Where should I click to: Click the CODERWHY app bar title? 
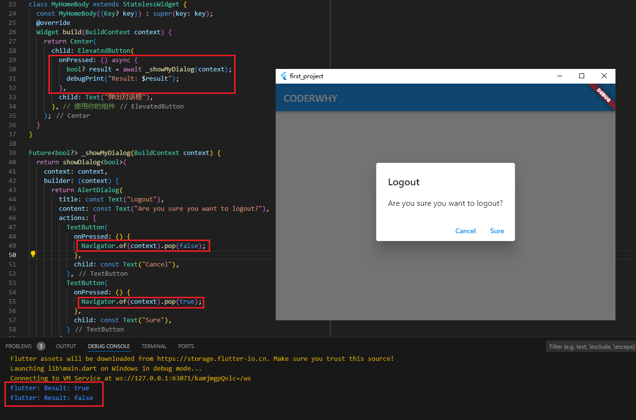[310, 98]
